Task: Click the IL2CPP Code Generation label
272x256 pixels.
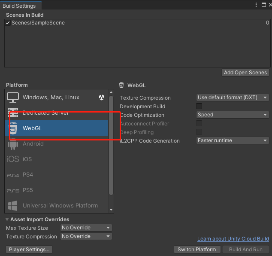Action: point(150,141)
